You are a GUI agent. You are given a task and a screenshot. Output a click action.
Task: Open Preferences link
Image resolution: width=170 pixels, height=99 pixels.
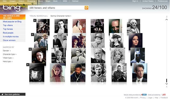163,1
